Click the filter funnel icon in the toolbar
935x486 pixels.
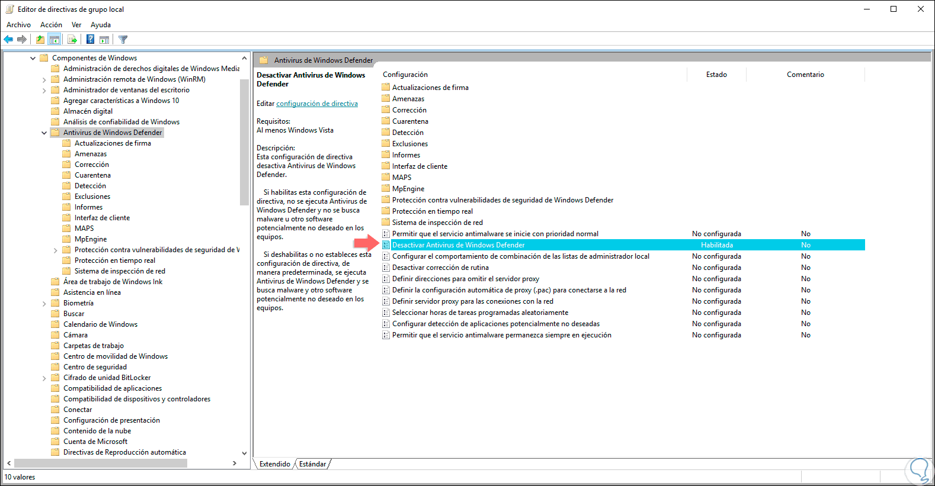(x=123, y=40)
